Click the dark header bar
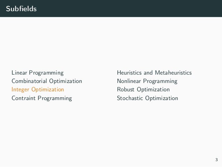The image size is (222, 167). (111, 8)
